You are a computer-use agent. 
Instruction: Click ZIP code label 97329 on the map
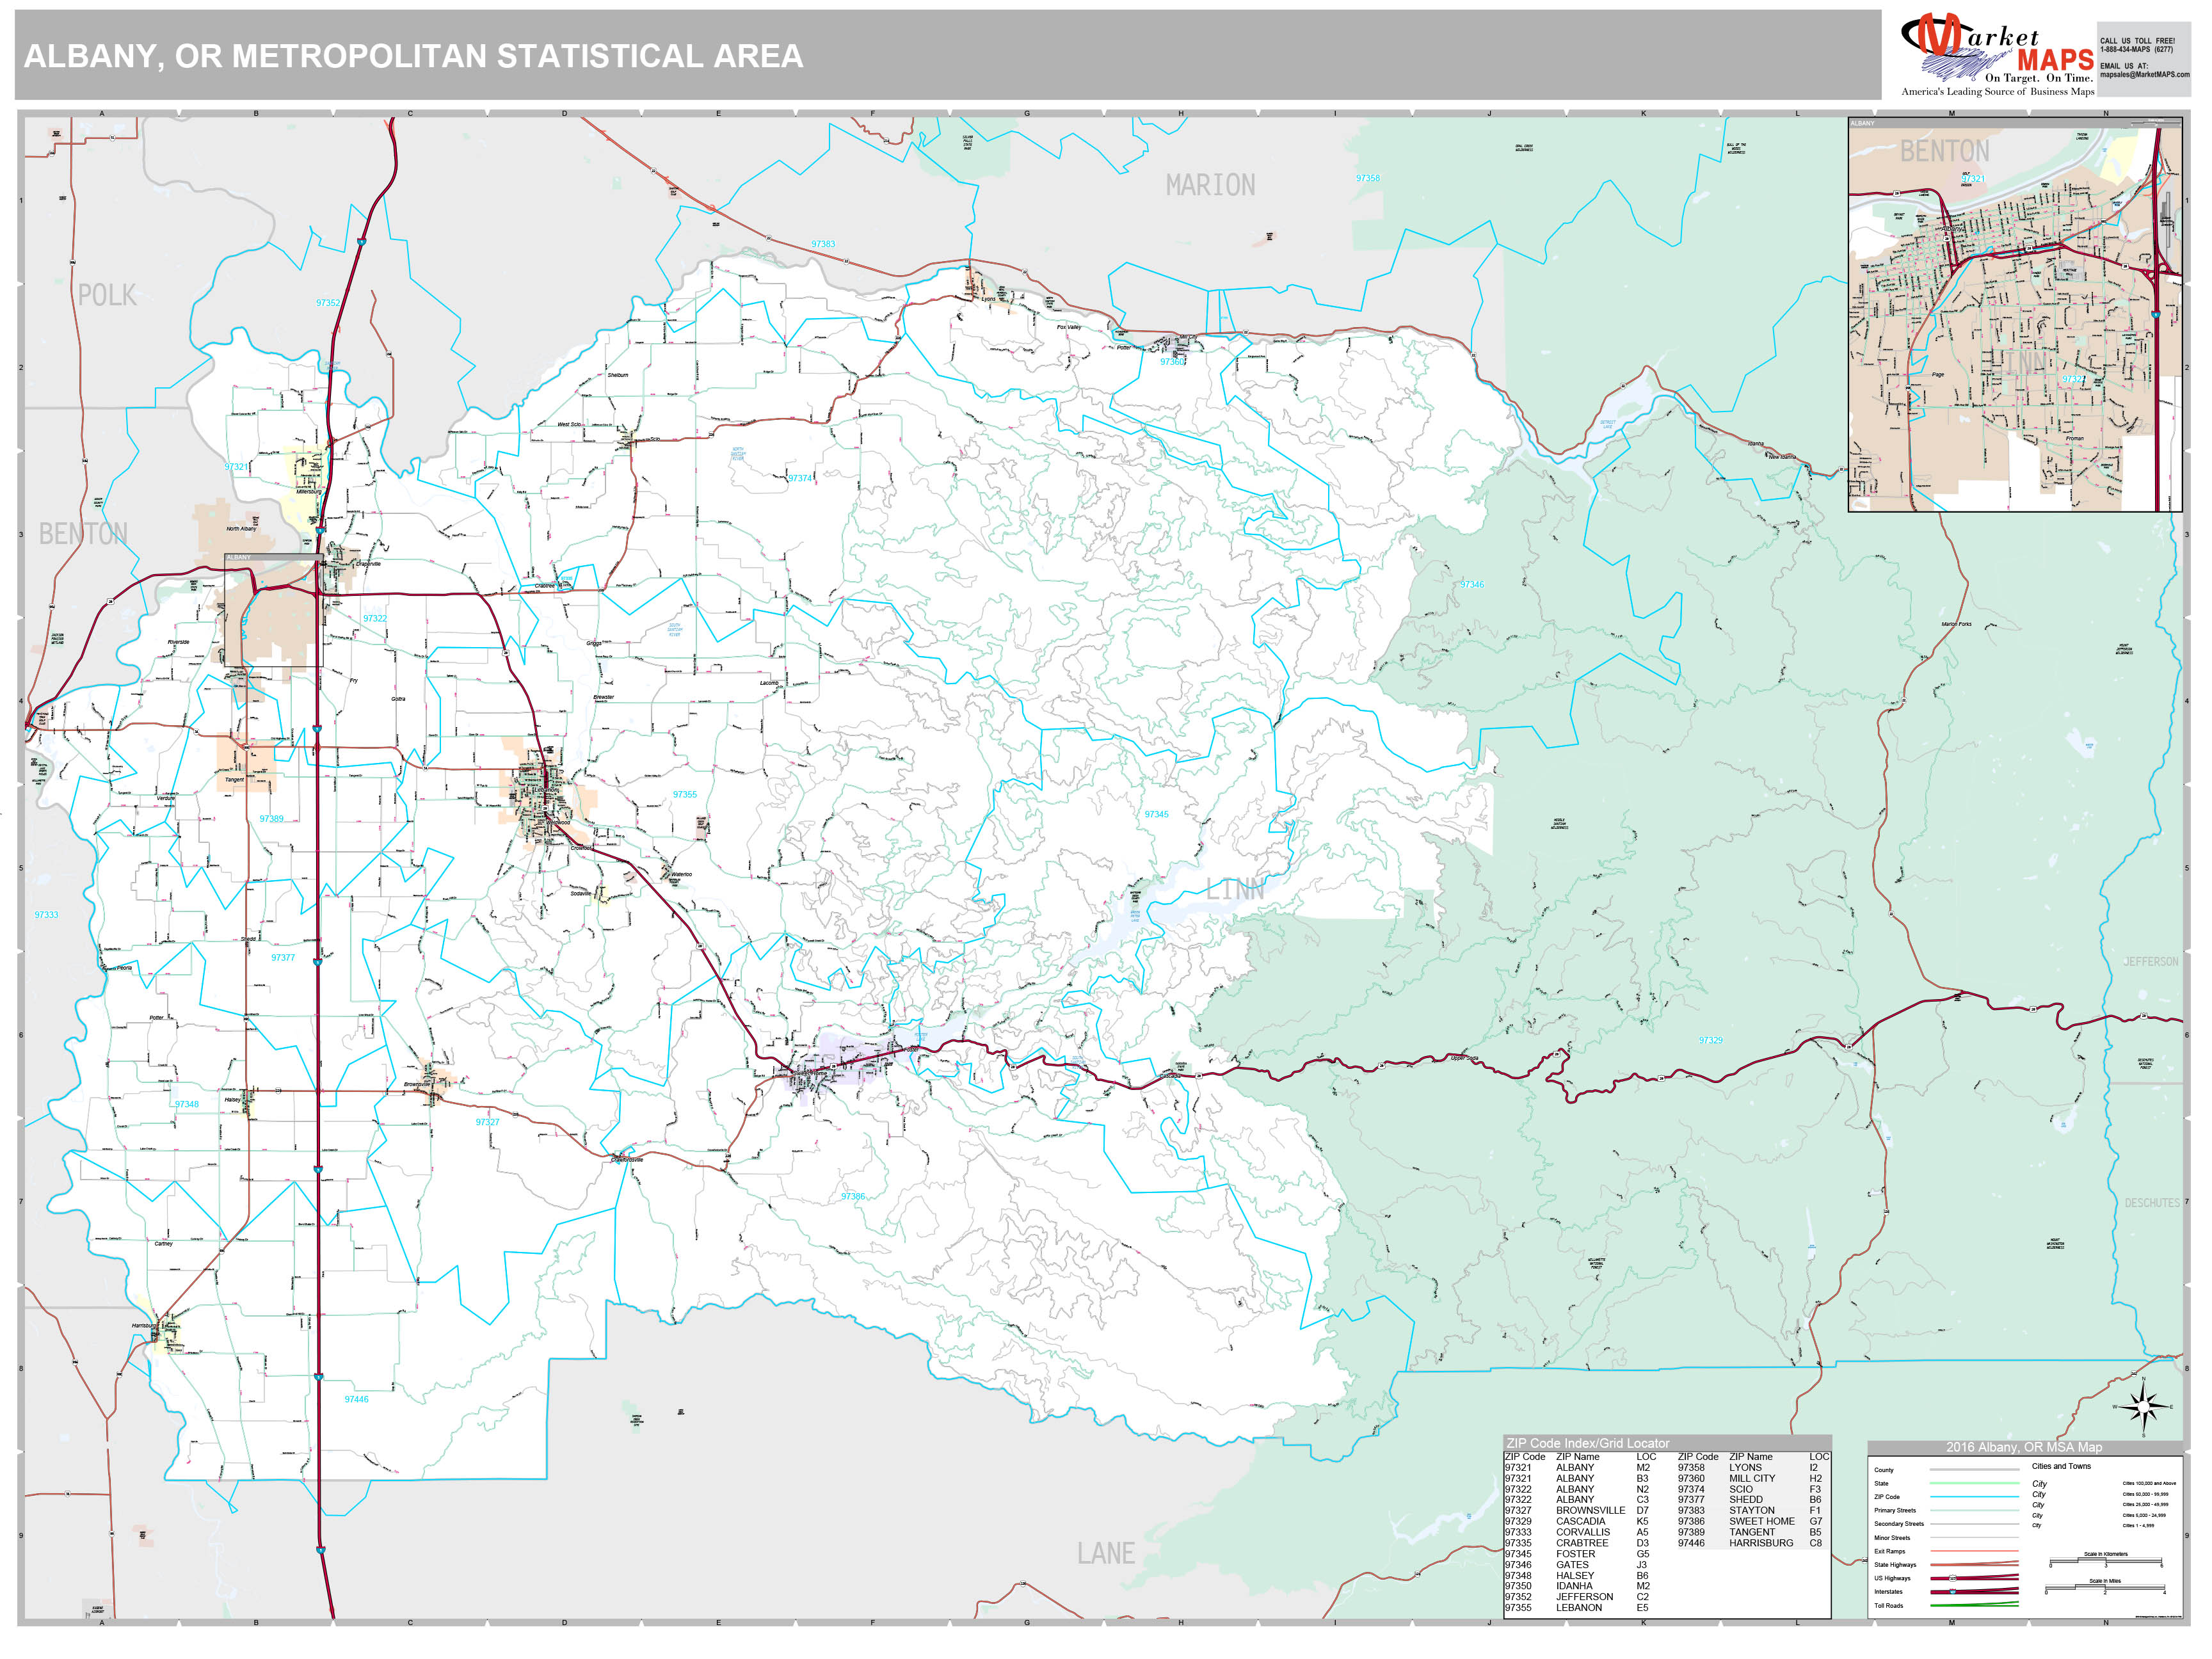click(1710, 1040)
